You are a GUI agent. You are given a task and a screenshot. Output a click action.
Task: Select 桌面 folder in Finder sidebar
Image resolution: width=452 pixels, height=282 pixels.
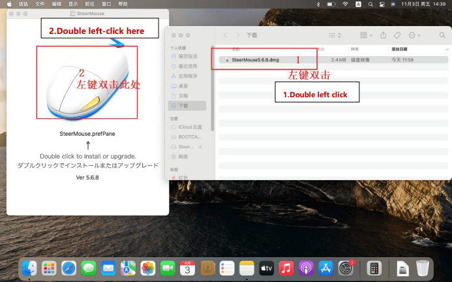(183, 86)
